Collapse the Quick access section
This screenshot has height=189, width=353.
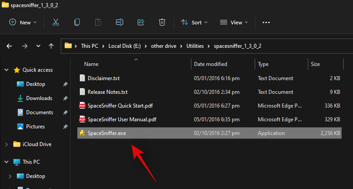click(x=6, y=70)
